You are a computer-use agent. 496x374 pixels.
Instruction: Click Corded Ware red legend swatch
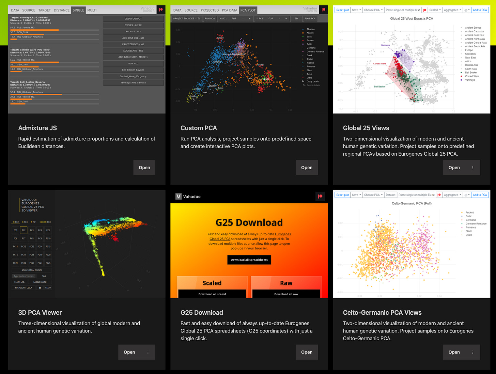461,76
